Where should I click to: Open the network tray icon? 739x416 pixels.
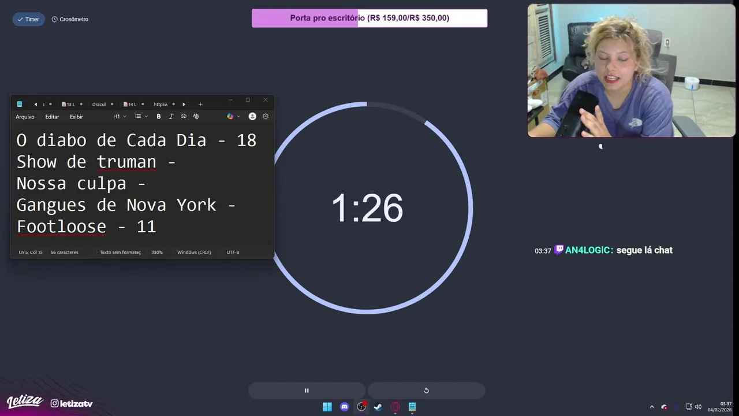(x=689, y=407)
